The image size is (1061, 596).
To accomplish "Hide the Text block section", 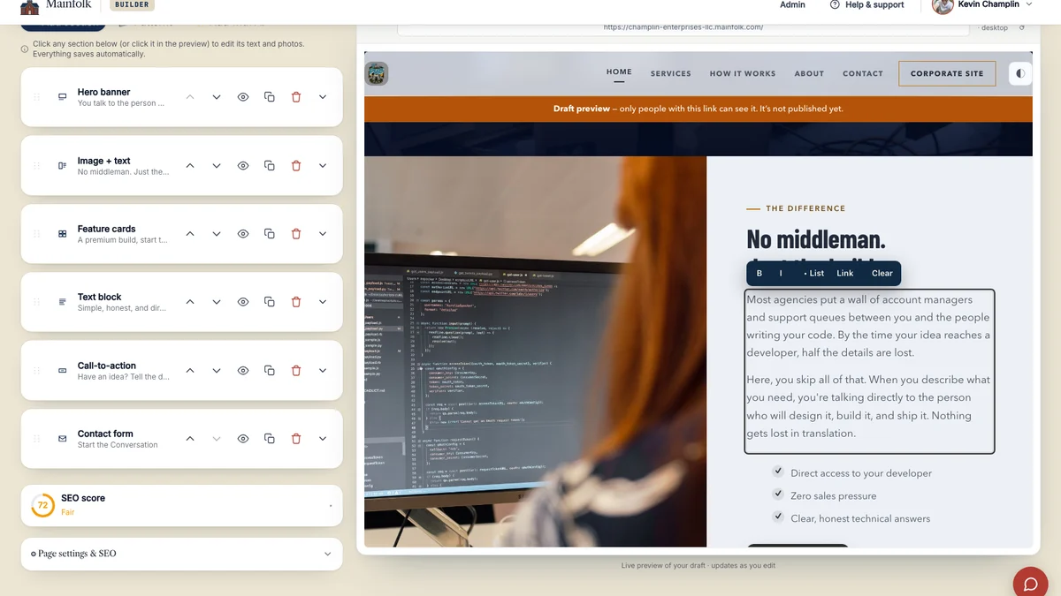I will (243, 302).
